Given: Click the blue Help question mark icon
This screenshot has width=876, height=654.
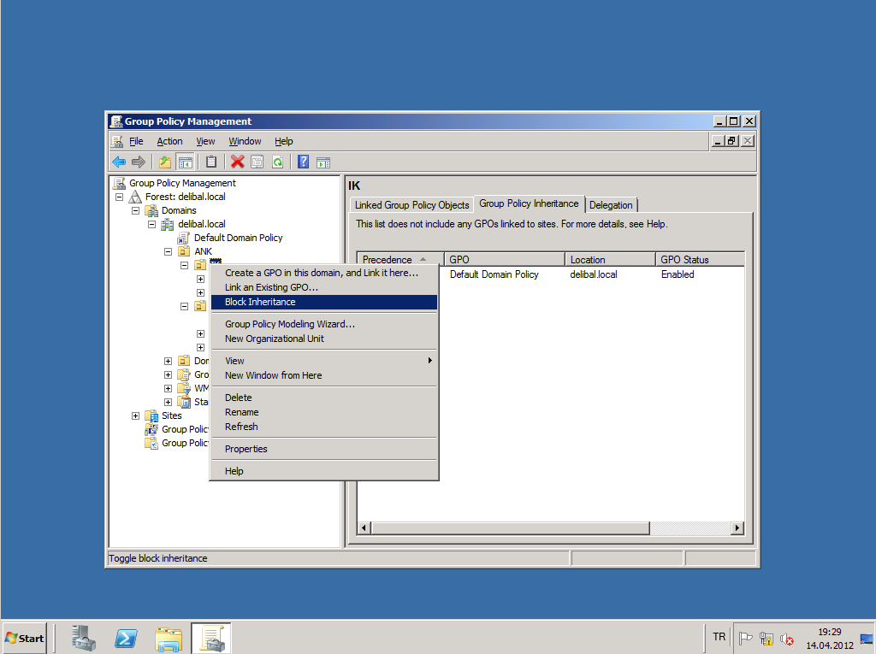Looking at the screenshot, I should click(303, 162).
